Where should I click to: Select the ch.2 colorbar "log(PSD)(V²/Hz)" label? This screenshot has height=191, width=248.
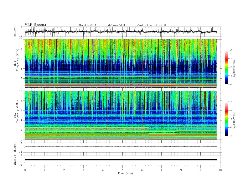234,120
